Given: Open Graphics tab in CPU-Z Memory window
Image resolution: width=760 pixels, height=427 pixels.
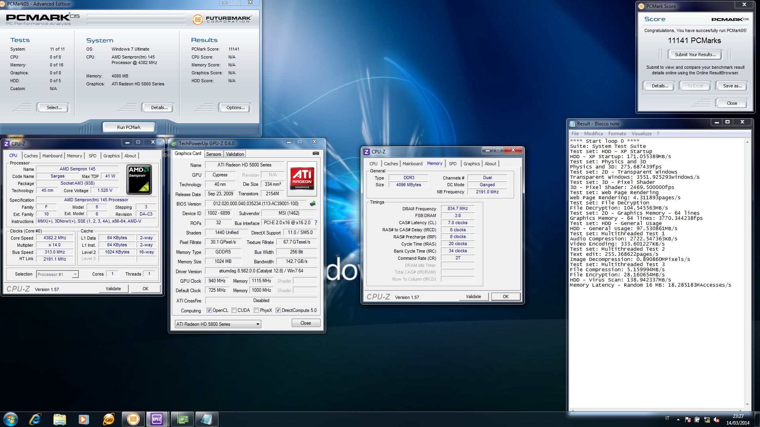Looking at the screenshot, I should click(x=471, y=164).
